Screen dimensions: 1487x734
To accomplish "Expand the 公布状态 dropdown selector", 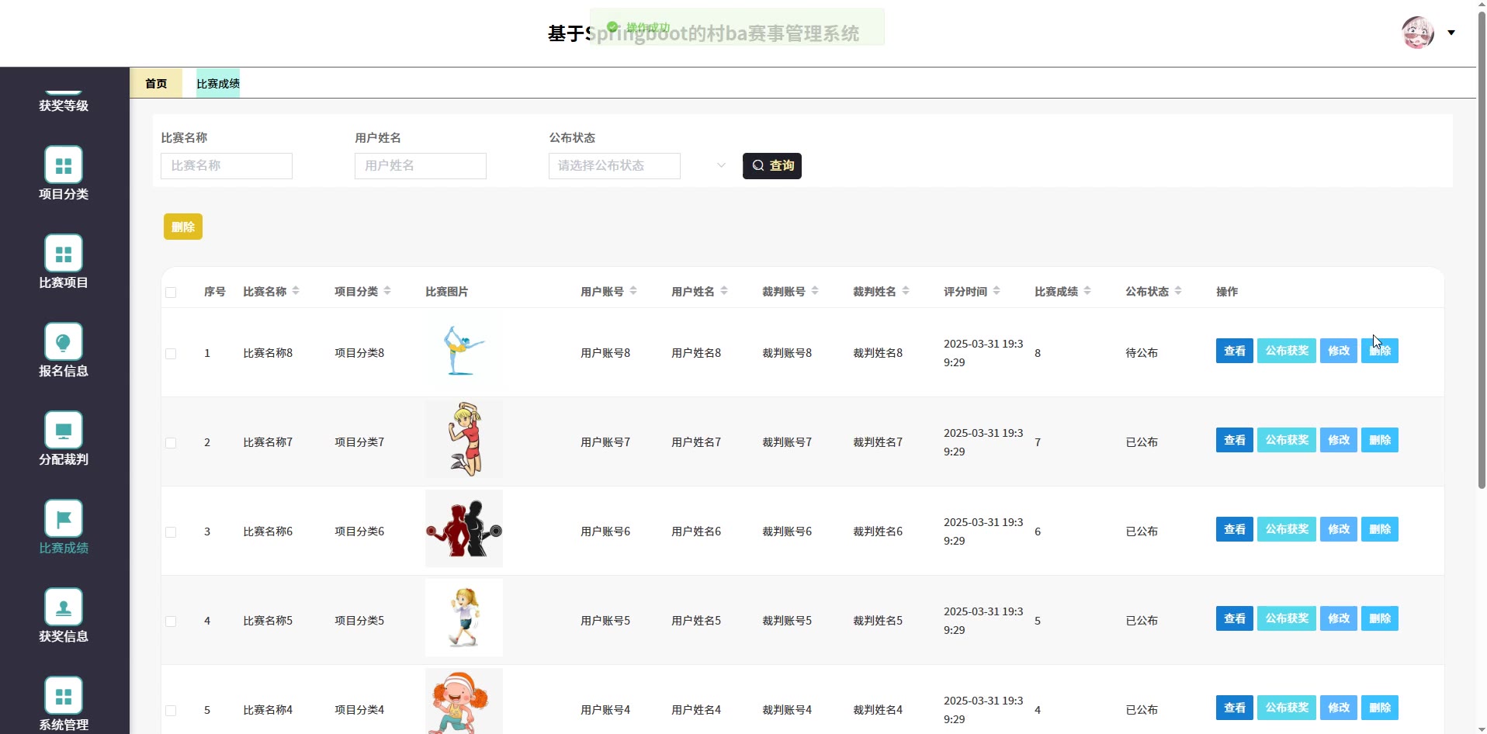I will [636, 166].
